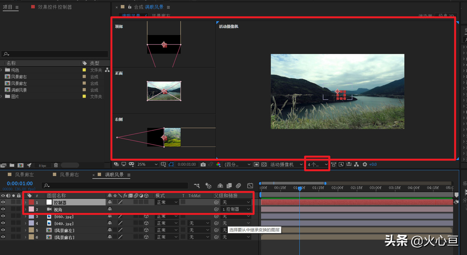Screen dimensions: 467x255
Task: Open blend mode dropdown for 控制器 layer
Action: [167, 202]
